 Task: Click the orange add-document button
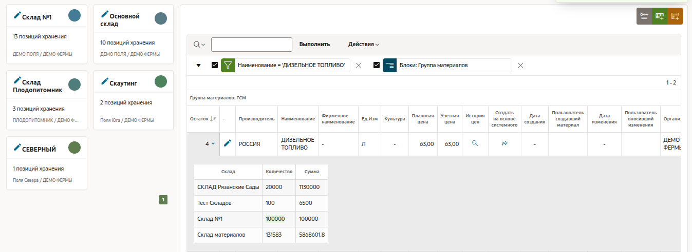coord(675,16)
